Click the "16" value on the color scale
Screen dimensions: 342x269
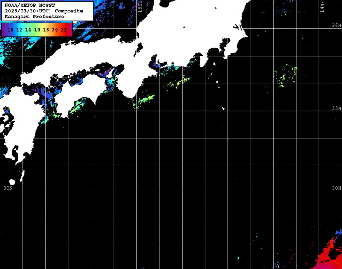pos(37,29)
